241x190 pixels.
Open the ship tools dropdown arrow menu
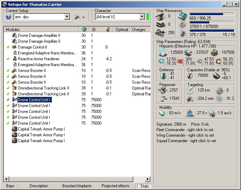click(x=83, y=17)
